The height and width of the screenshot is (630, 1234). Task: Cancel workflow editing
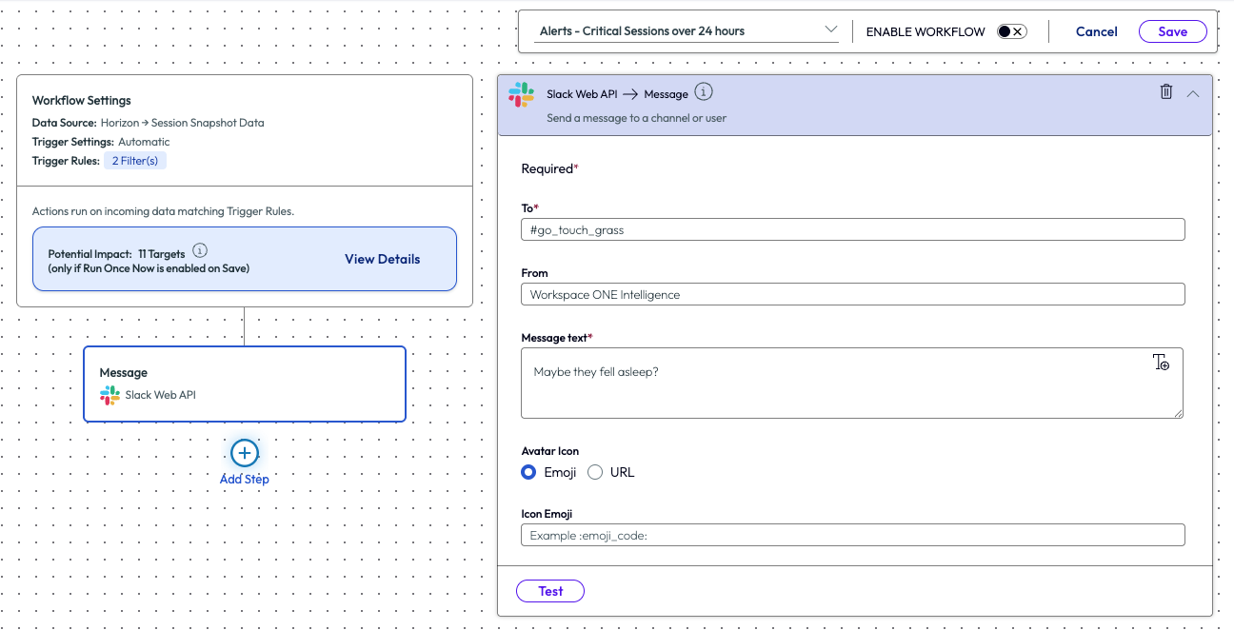(x=1096, y=31)
